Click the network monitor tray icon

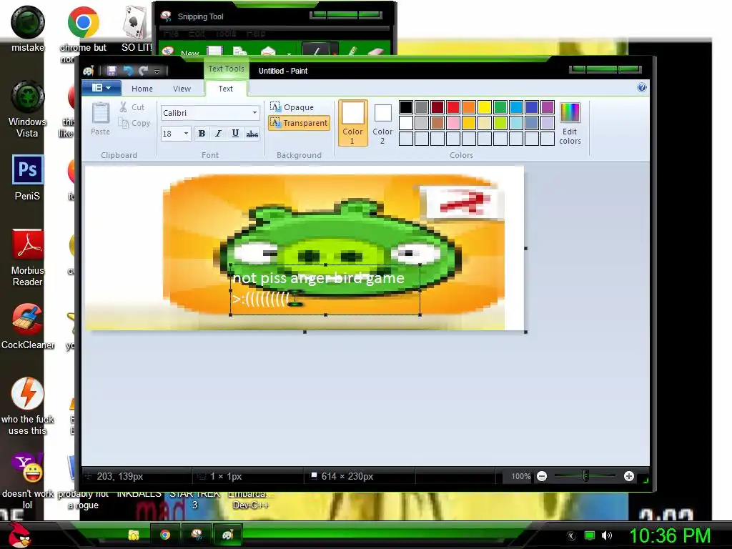[x=590, y=535]
